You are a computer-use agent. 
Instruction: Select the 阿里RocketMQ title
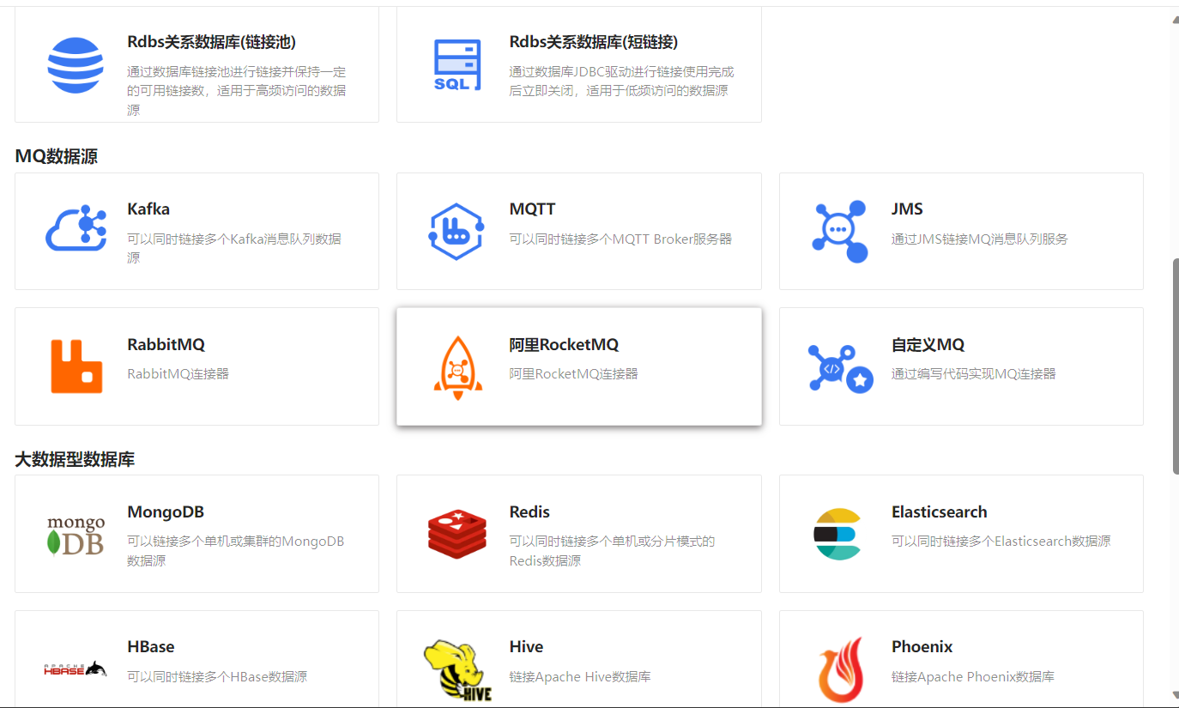click(564, 345)
